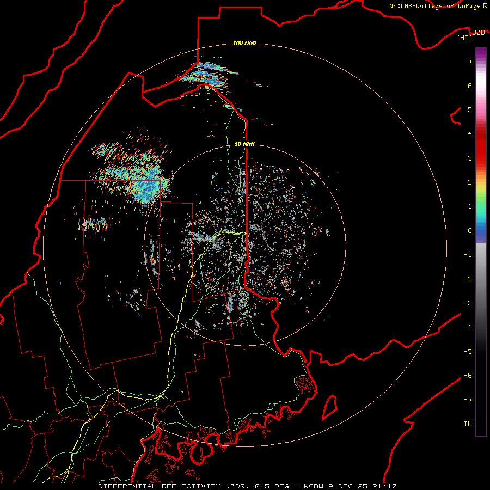
Task: Click the DZD legend title
Action: click(x=479, y=33)
